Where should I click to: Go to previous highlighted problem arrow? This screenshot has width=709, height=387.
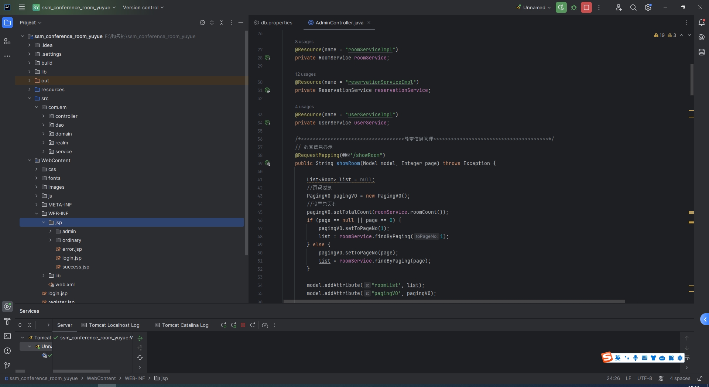[x=682, y=35]
